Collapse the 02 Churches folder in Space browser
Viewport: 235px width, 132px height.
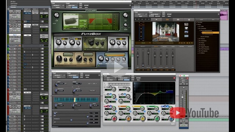[198, 29]
